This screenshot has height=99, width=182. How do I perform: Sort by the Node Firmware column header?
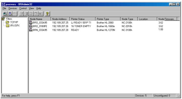[167, 19]
